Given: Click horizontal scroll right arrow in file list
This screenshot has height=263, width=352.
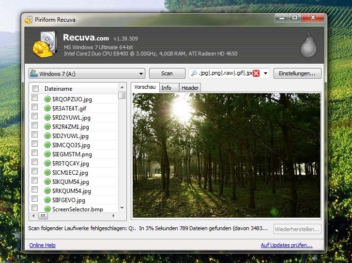Looking at the screenshot, I should (x=114, y=216).
